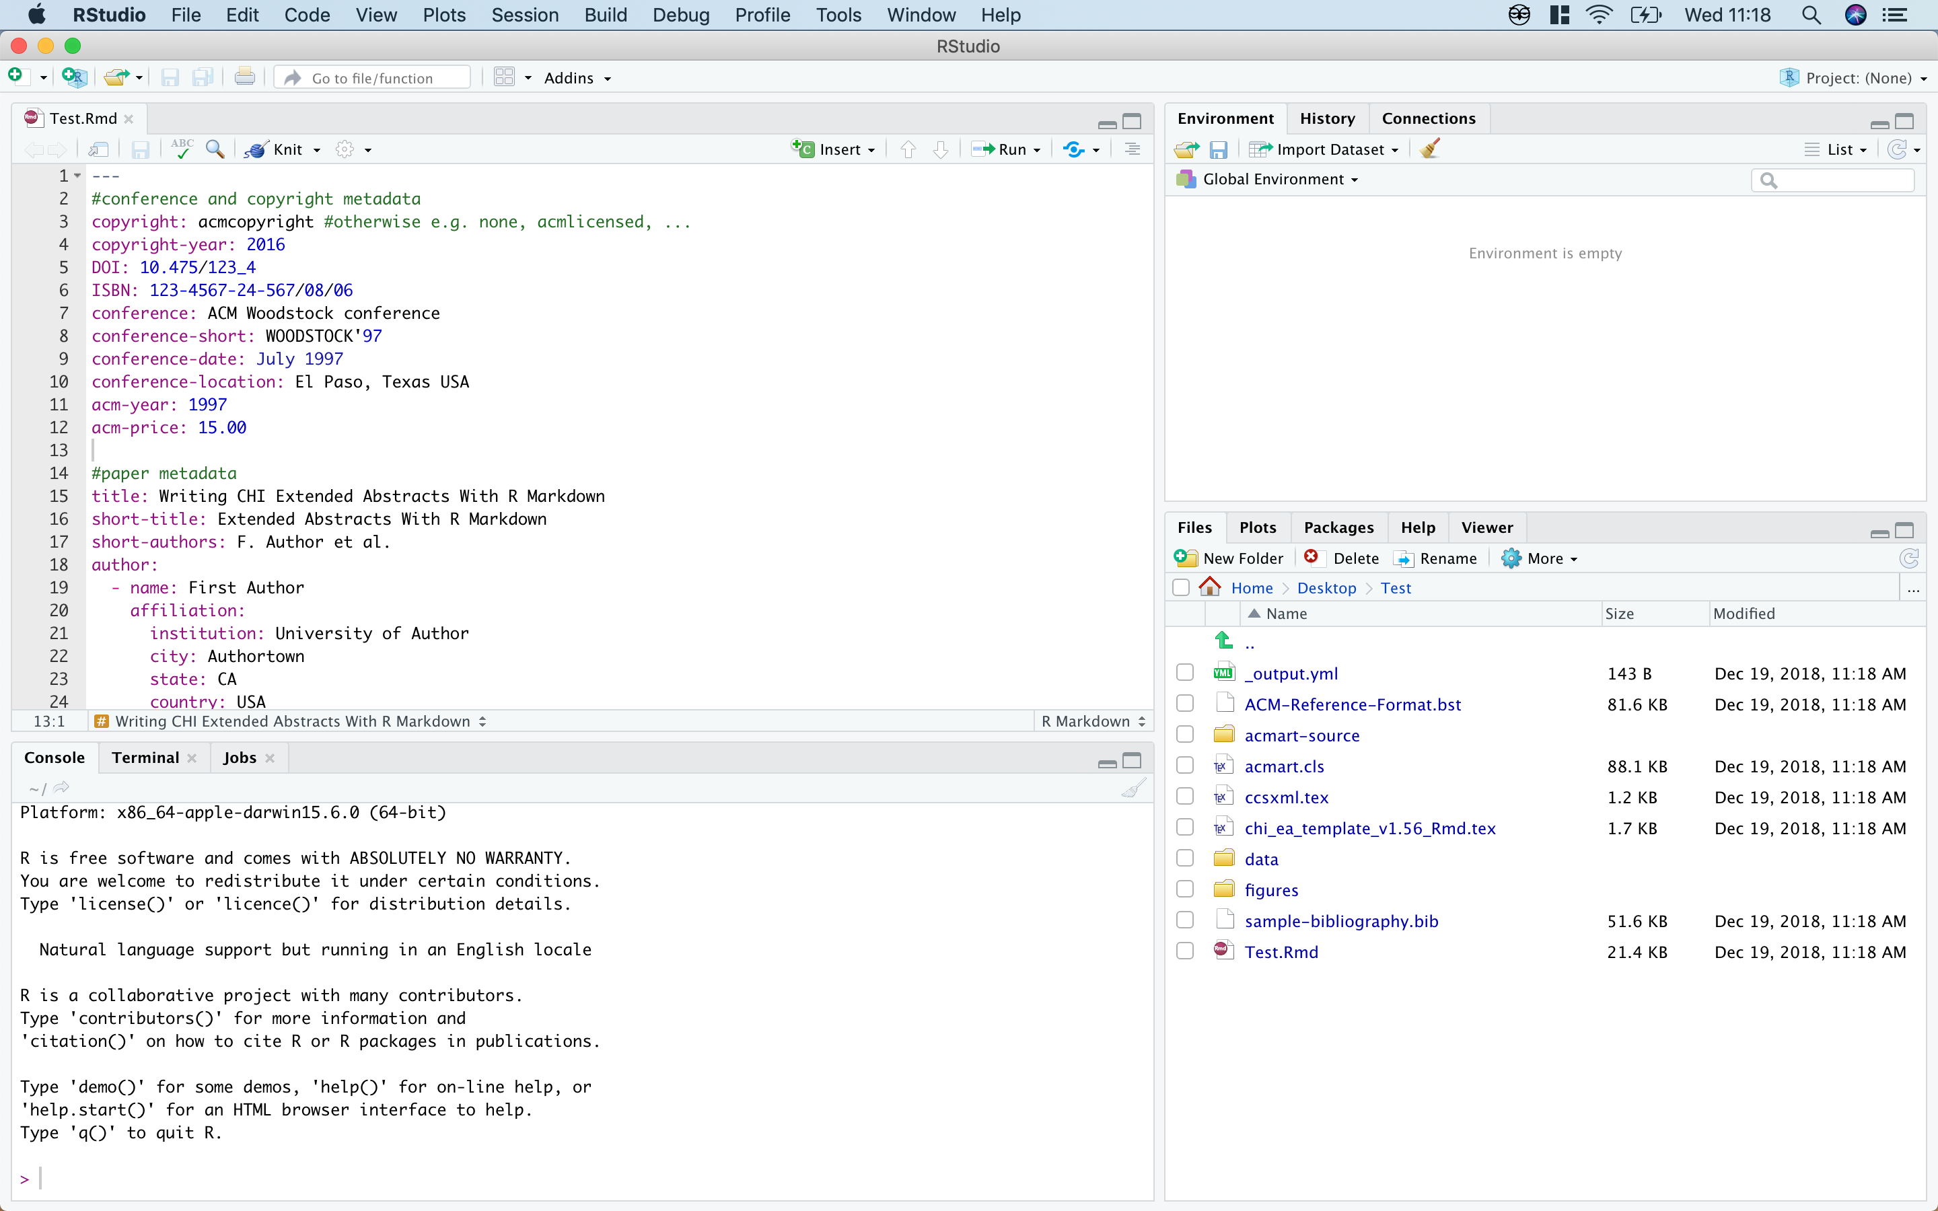
Task: Switch to the History tab
Action: click(1327, 118)
